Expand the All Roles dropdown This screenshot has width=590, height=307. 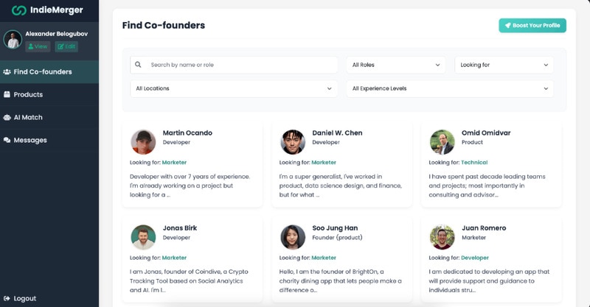[x=395, y=65]
